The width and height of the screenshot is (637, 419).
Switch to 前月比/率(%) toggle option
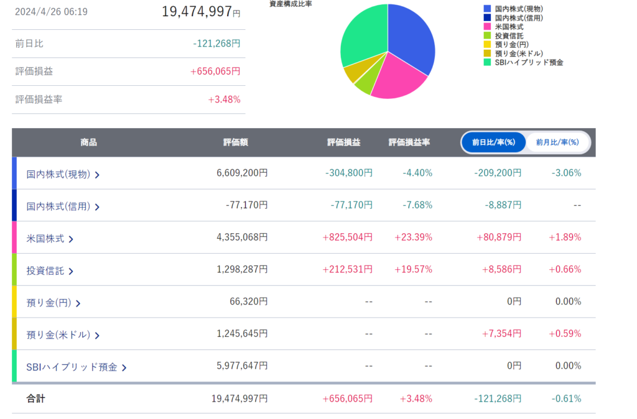click(x=557, y=142)
